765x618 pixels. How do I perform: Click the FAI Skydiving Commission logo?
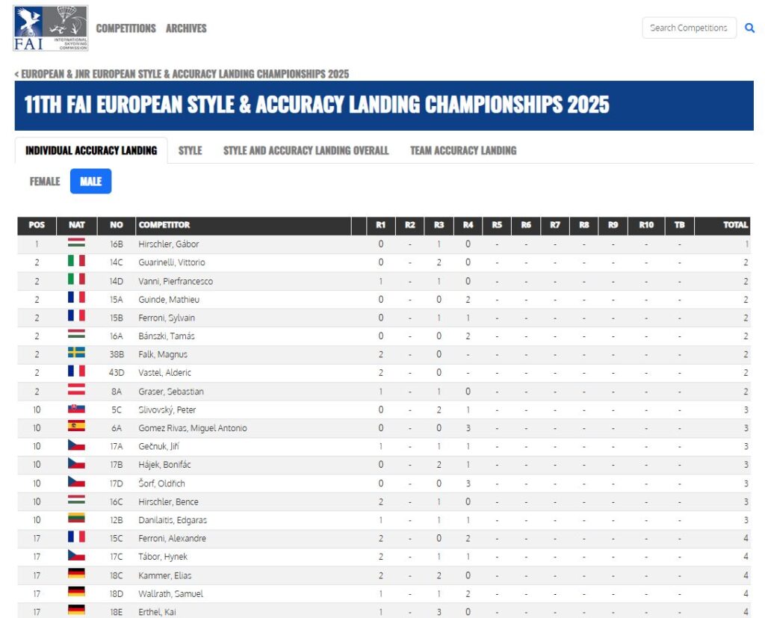(x=50, y=28)
